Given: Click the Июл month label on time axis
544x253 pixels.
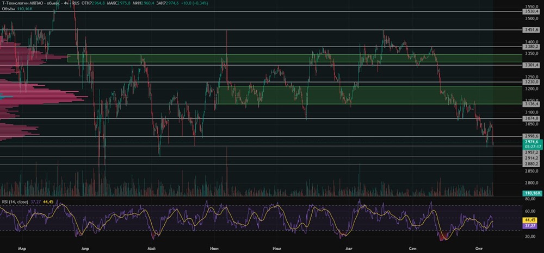Looking at the screenshot, I should click(x=277, y=249).
